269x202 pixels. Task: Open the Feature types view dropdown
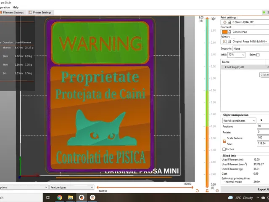(72, 187)
